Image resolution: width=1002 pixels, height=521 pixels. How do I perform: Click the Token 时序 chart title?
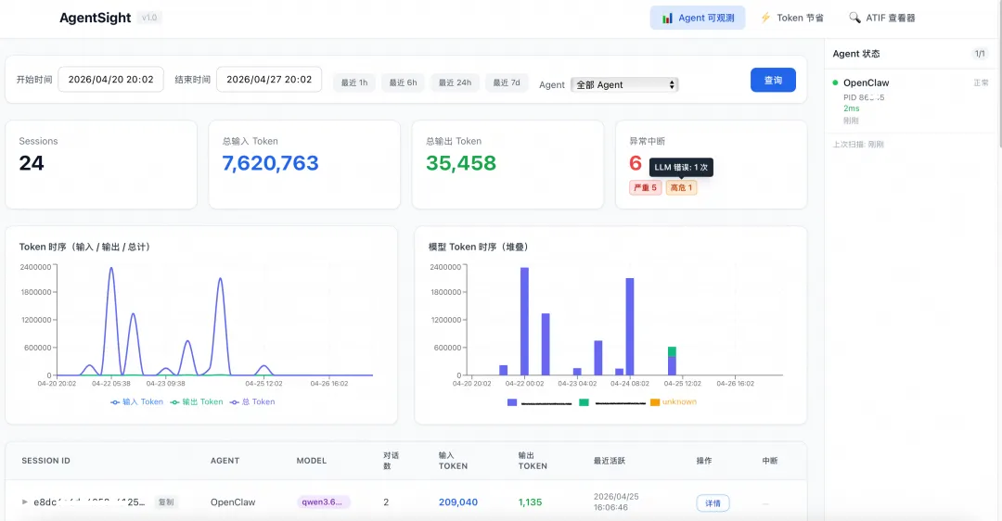pyautogui.click(x=85, y=247)
